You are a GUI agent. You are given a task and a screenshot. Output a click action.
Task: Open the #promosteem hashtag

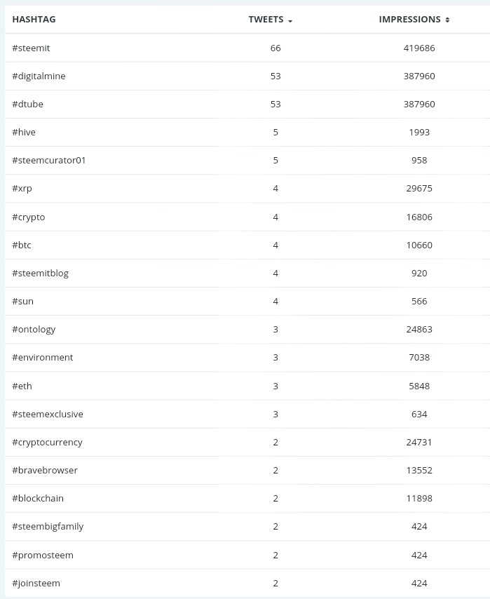click(43, 556)
